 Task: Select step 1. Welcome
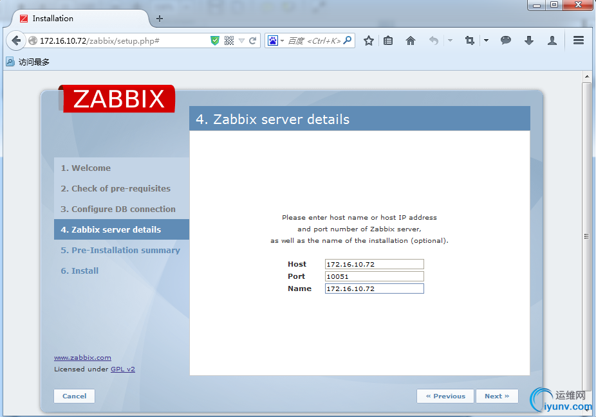tap(122, 168)
